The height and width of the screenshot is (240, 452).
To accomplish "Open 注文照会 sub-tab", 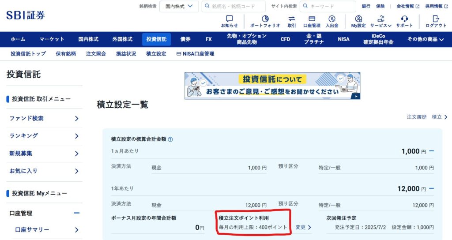I will [96, 54].
